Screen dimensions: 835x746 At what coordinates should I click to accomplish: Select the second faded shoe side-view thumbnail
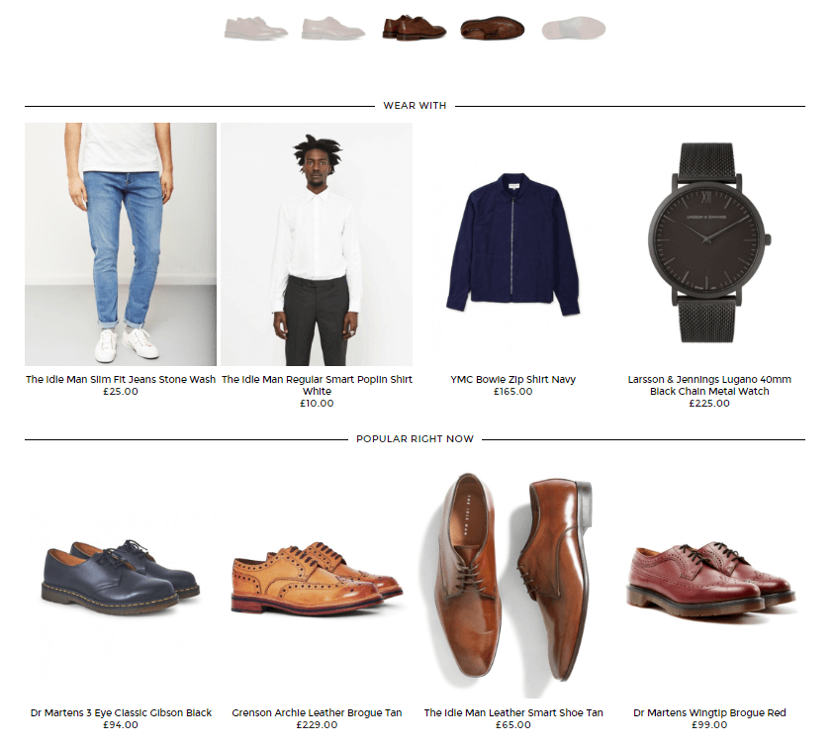pos(333,28)
